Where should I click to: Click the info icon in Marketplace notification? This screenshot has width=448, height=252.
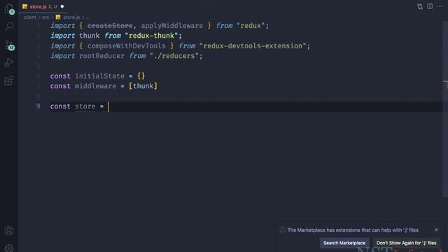point(282,230)
